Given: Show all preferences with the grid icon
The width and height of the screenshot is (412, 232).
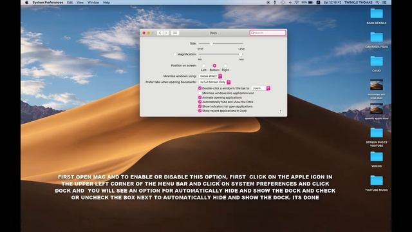Looking at the screenshot, I should click(x=174, y=33).
